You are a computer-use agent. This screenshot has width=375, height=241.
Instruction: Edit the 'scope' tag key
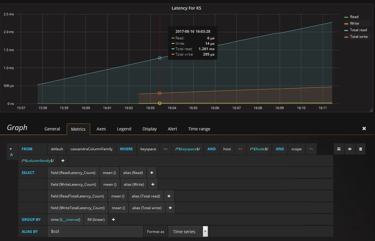point(297,149)
